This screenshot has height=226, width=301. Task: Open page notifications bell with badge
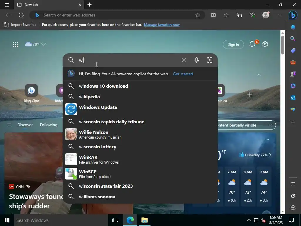click(252, 44)
